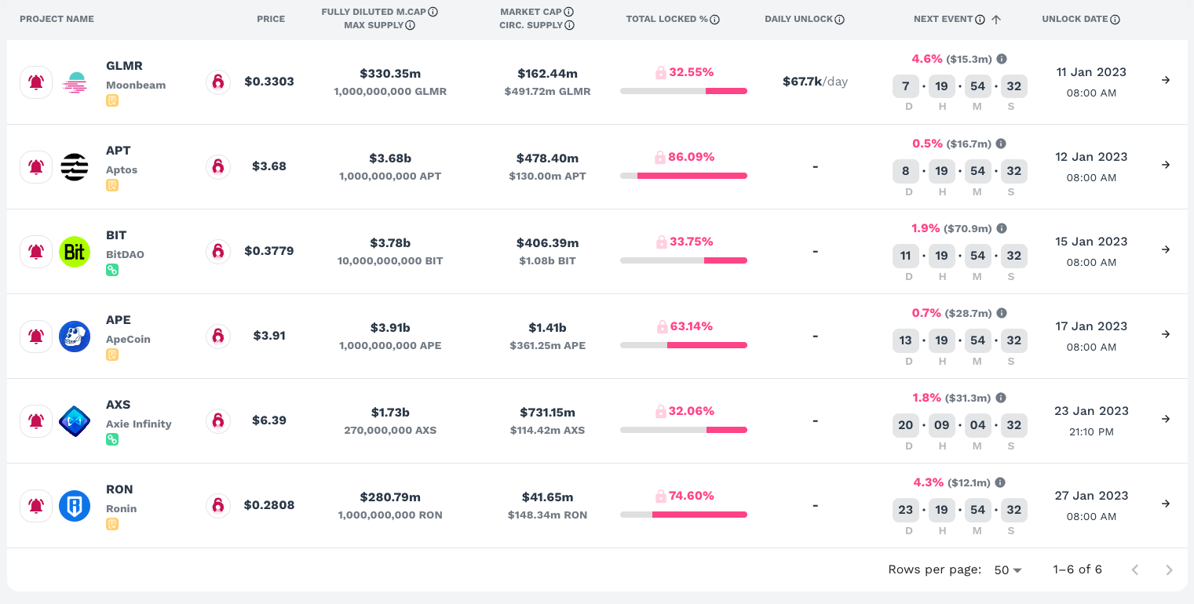Viewport: 1194px width, 604px height.
Task: Click the next page pagination arrow
Action: [1169, 569]
